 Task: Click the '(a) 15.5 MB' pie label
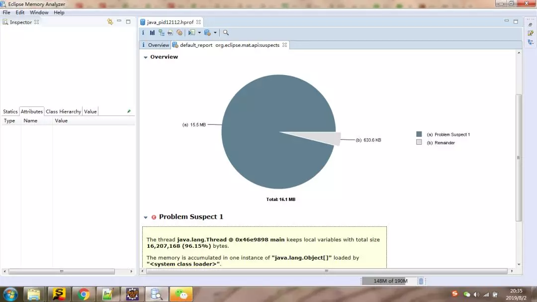coord(194,125)
